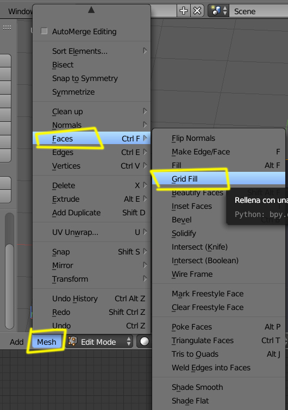
Task: Choose Shade Flat
Action: pos(218,401)
